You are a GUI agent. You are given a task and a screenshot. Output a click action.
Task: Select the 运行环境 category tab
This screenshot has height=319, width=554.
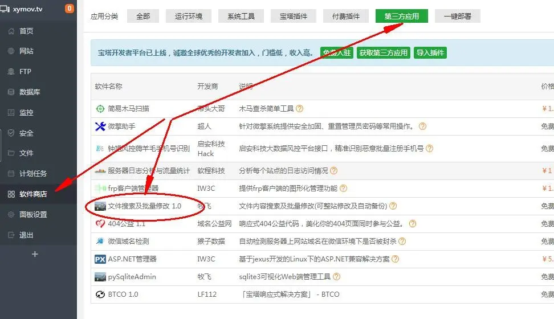(x=189, y=17)
